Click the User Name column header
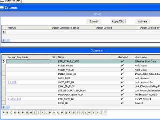Viewport: 160px width, 120px height. (x=147, y=57)
